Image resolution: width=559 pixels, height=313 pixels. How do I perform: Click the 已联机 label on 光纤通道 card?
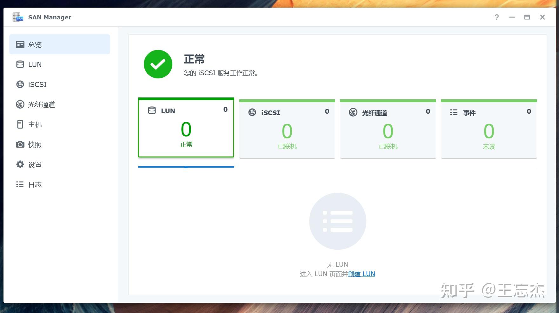tap(388, 146)
